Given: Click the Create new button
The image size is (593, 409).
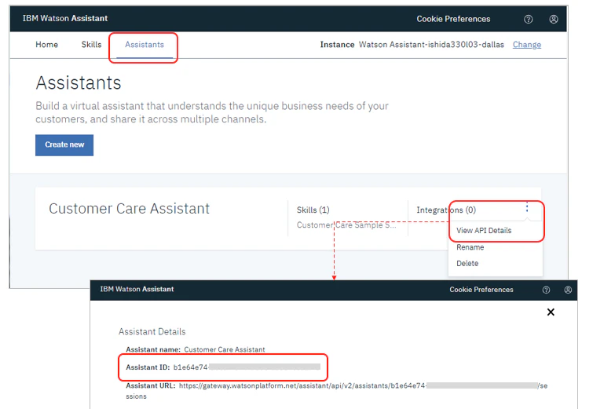Looking at the screenshot, I should (x=64, y=145).
